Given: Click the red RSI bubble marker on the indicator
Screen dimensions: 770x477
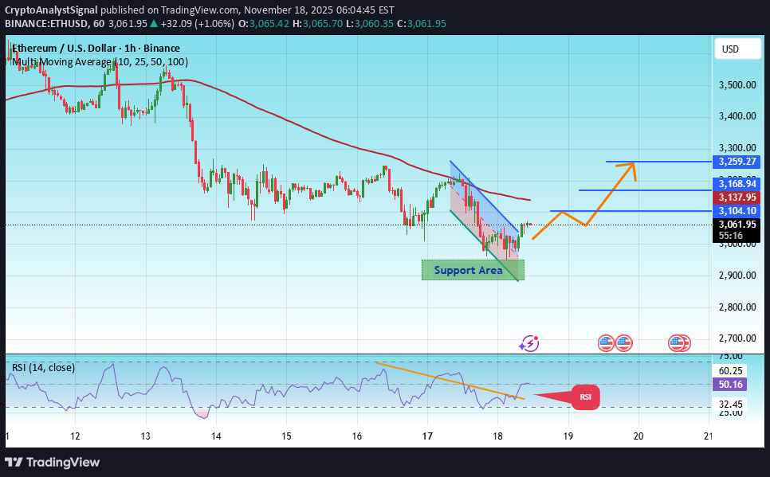Looking at the screenshot, I should [584, 397].
